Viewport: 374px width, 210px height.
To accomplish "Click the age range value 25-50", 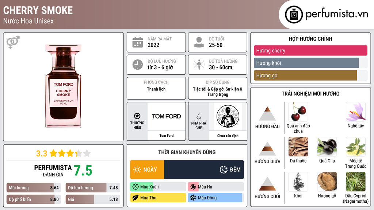I will point(215,45).
